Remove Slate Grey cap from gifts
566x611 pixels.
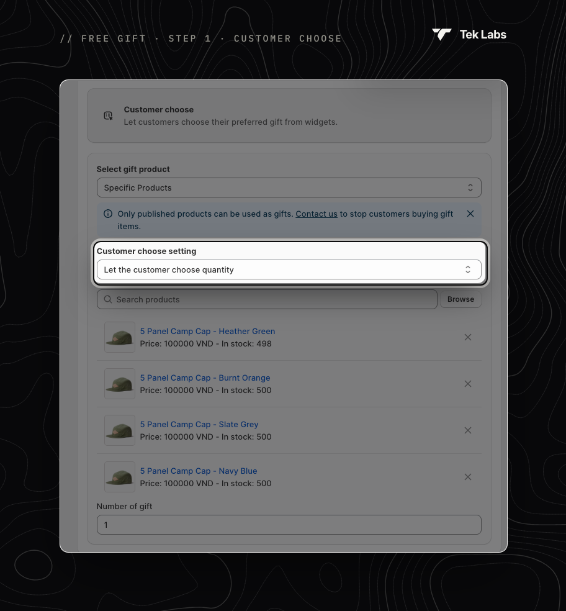pos(468,430)
